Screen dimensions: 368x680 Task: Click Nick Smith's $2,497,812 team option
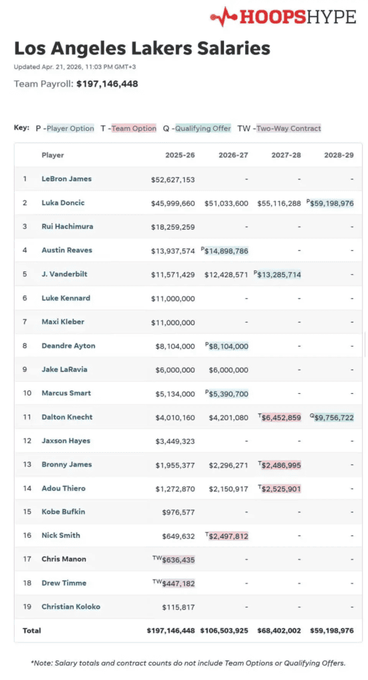pyautogui.click(x=229, y=537)
